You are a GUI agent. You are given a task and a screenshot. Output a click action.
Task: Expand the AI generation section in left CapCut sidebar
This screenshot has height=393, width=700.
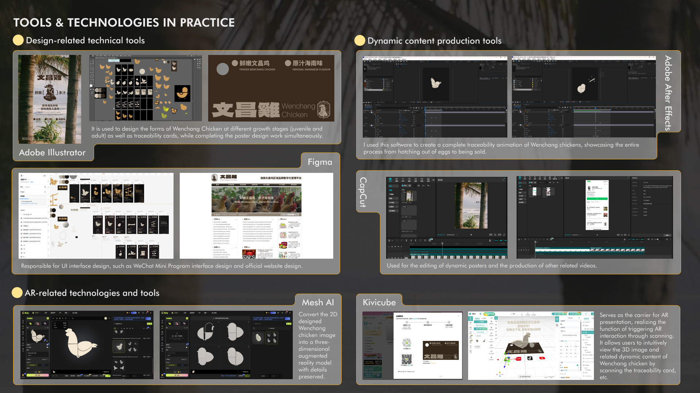(x=393, y=203)
